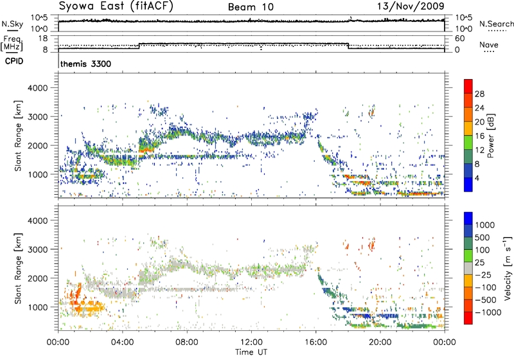514x356 pixels.
Task: Click '2000' on velocity panel range axis
Action: [37, 278]
